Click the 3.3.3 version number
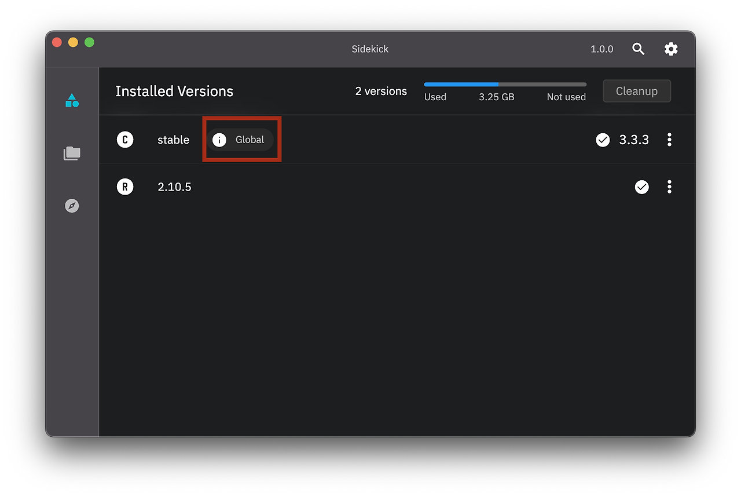 pos(634,140)
